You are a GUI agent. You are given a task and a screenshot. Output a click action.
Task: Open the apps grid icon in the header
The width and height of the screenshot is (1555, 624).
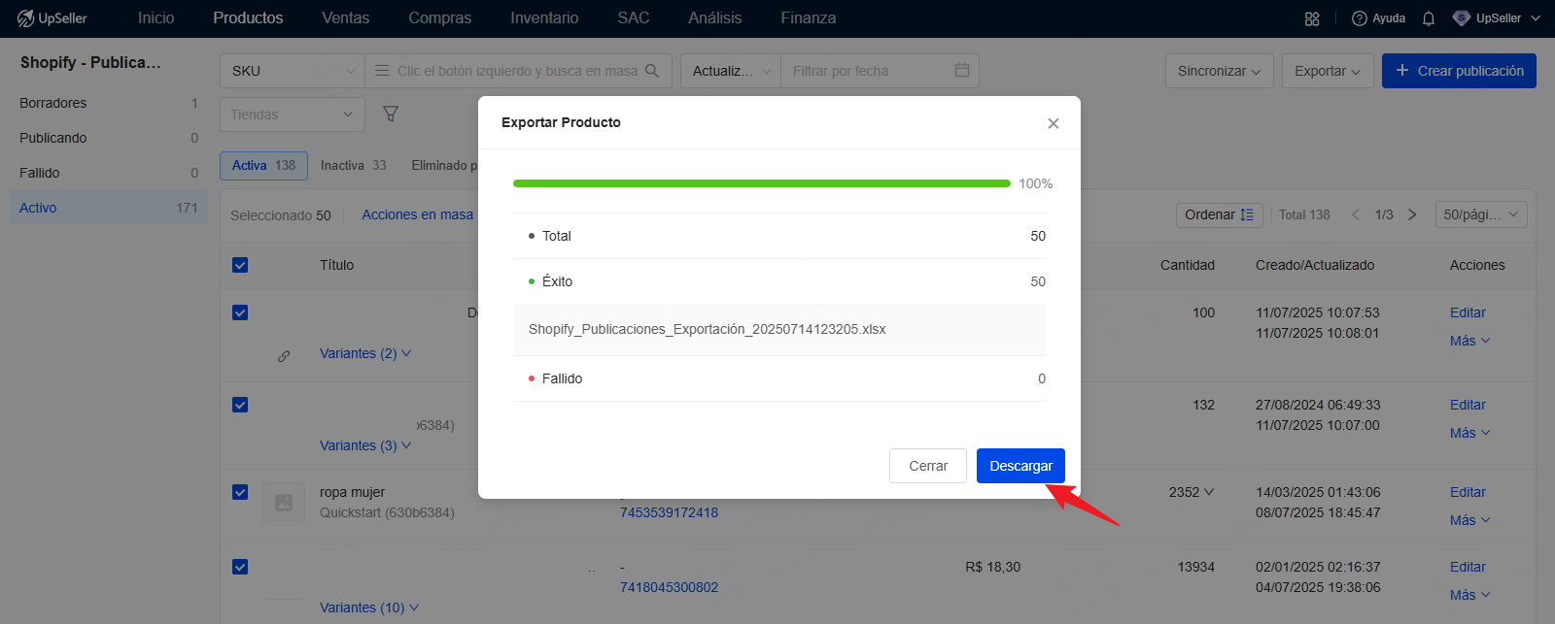click(1312, 18)
